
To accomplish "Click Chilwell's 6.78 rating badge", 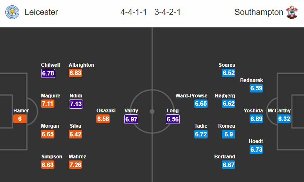I will [x=48, y=73].
